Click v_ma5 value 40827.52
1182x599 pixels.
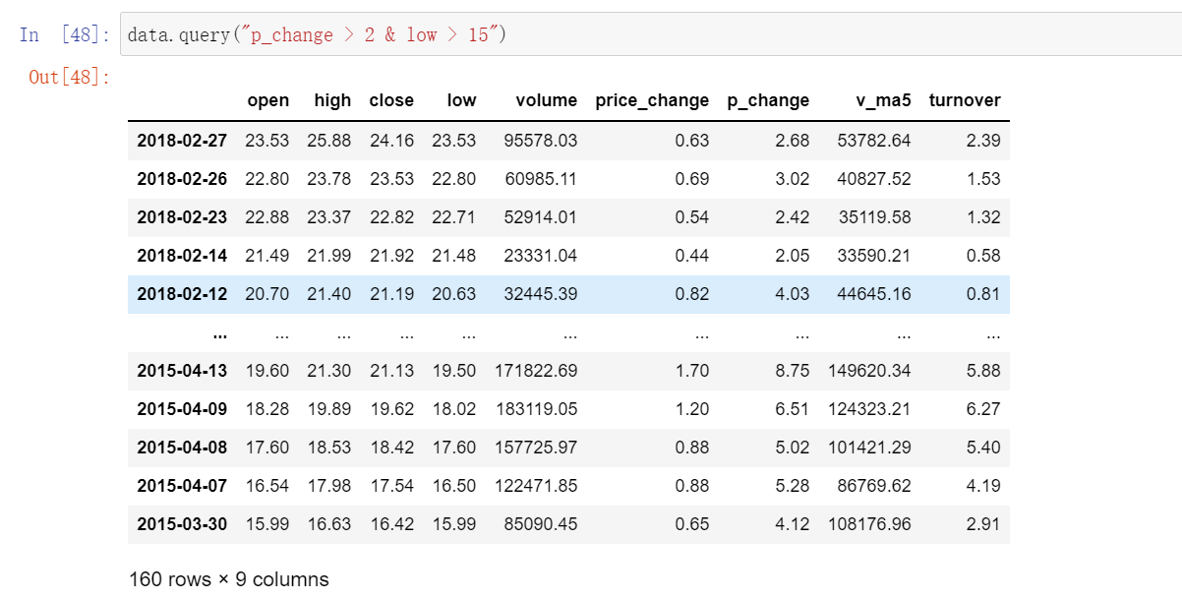[874, 179]
